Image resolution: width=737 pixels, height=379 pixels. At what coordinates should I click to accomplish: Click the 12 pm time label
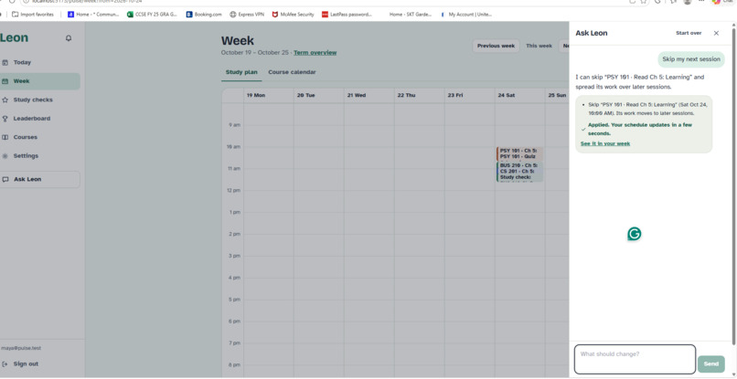pyautogui.click(x=233, y=190)
